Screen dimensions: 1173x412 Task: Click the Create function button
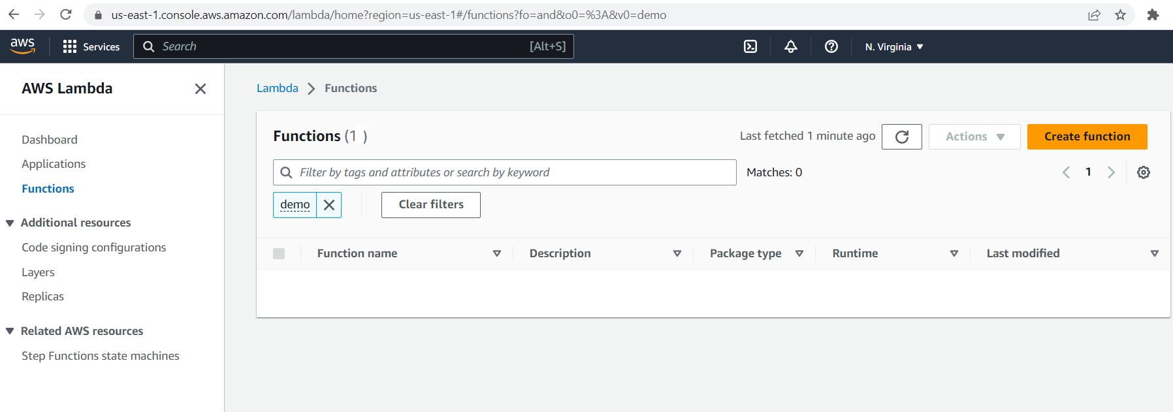click(x=1087, y=136)
